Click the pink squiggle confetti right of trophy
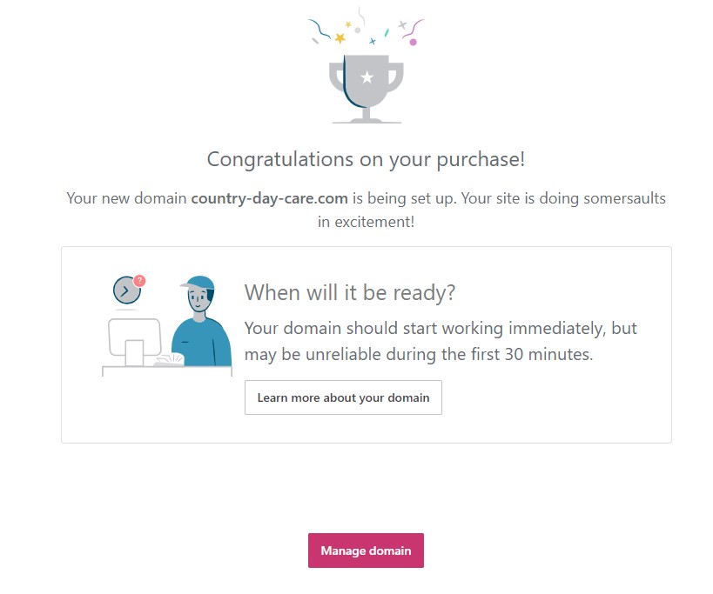The width and height of the screenshot is (713, 594). click(x=416, y=27)
